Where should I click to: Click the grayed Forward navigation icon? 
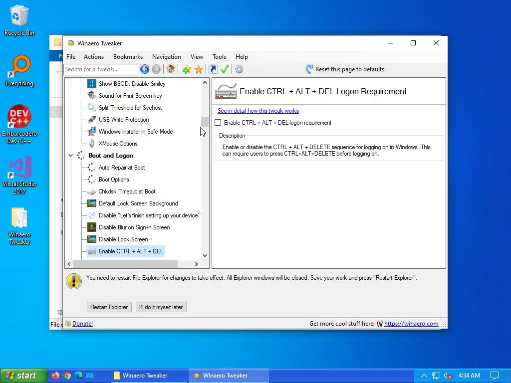[156, 69]
